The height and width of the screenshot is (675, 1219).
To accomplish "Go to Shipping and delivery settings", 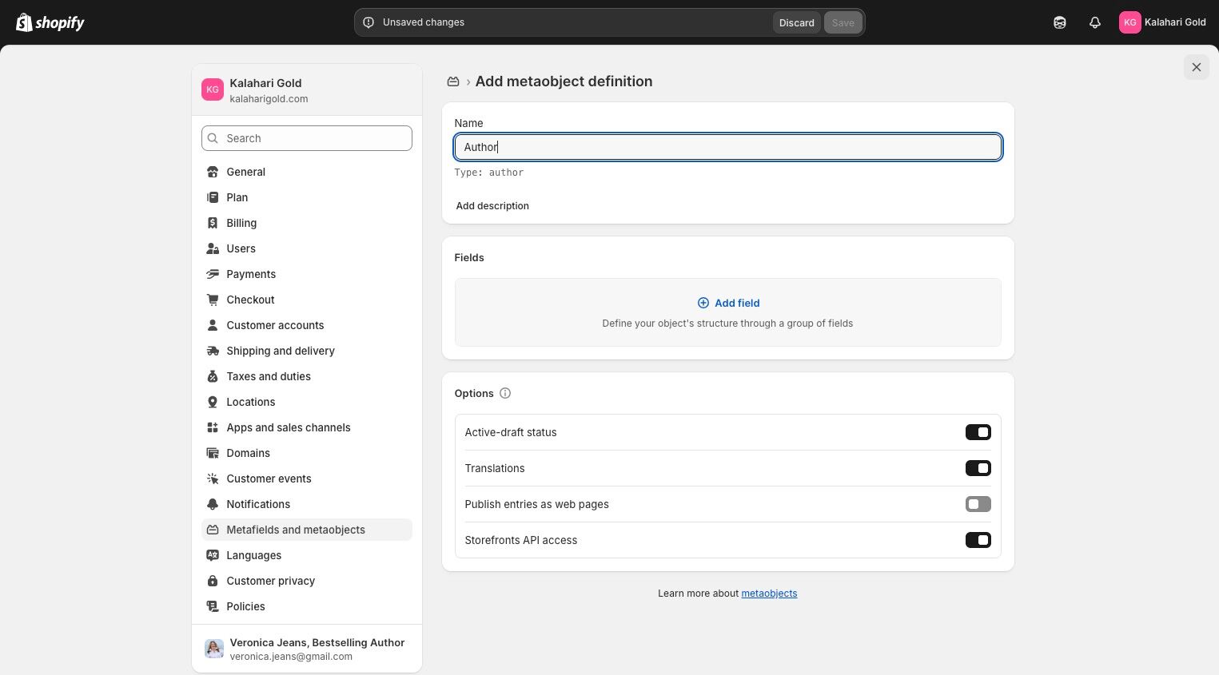I will tap(280, 351).
